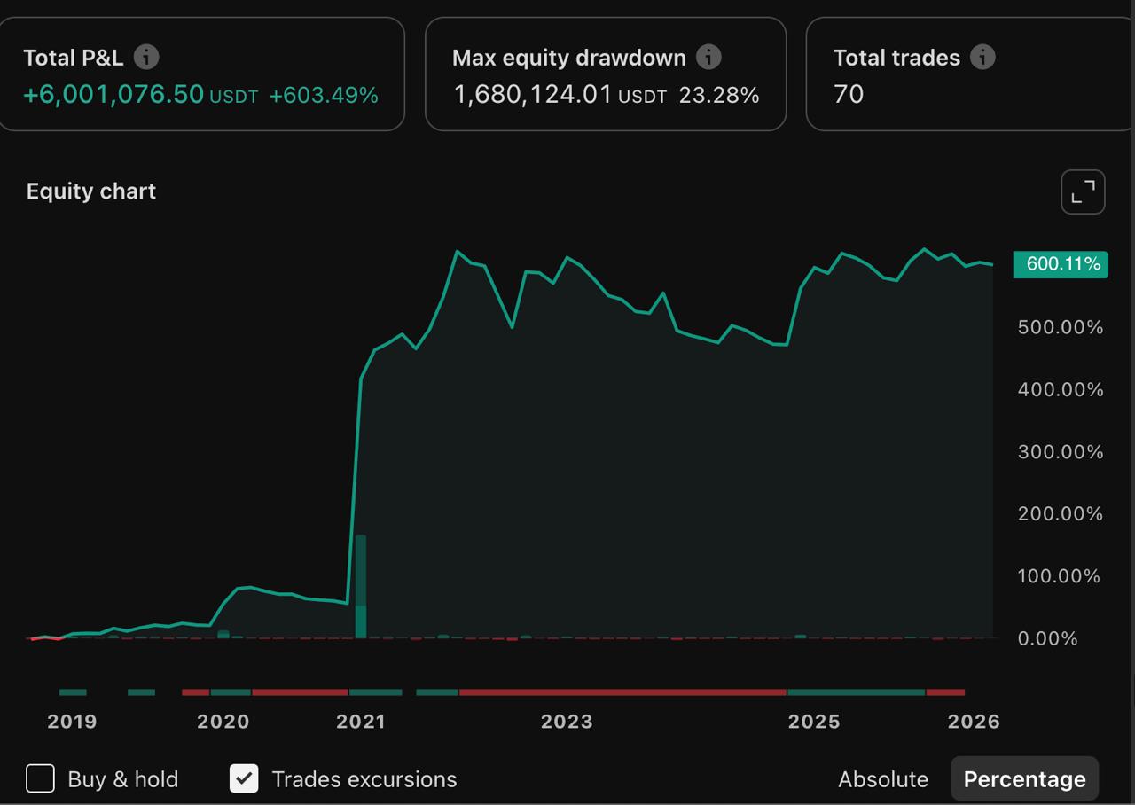Image resolution: width=1135 pixels, height=805 pixels.
Task: Click the 500.00% y-axis label
Action: coord(1061,327)
